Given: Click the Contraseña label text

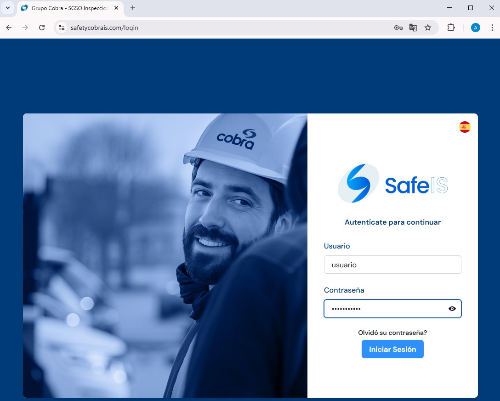Looking at the screenshot, I should [x=344, y=290].
